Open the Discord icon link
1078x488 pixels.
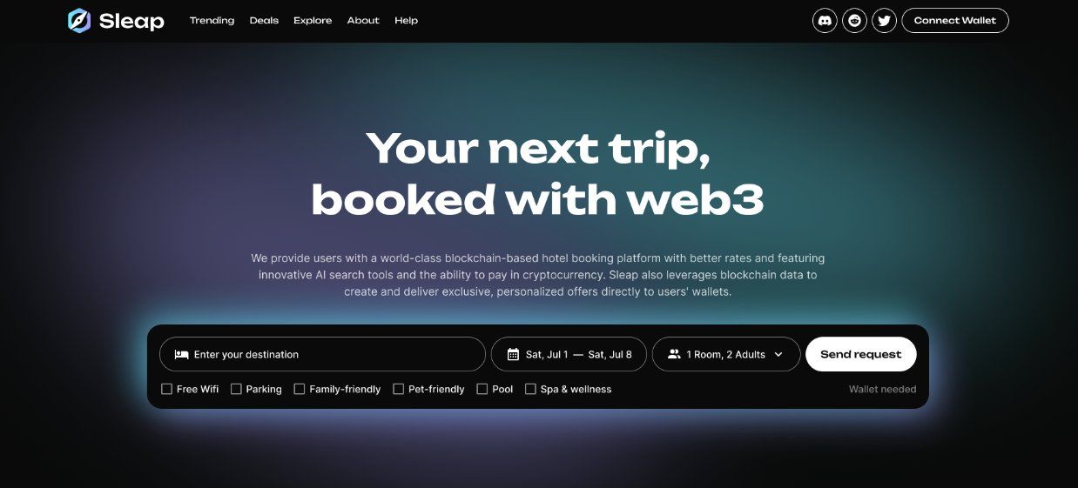tap(825, 20)
